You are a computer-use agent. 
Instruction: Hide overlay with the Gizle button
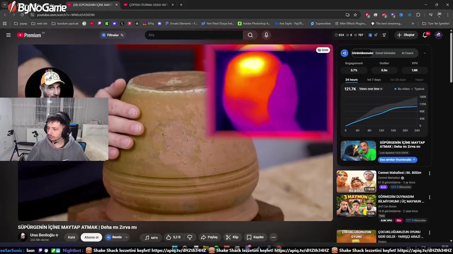coord(323,50)
